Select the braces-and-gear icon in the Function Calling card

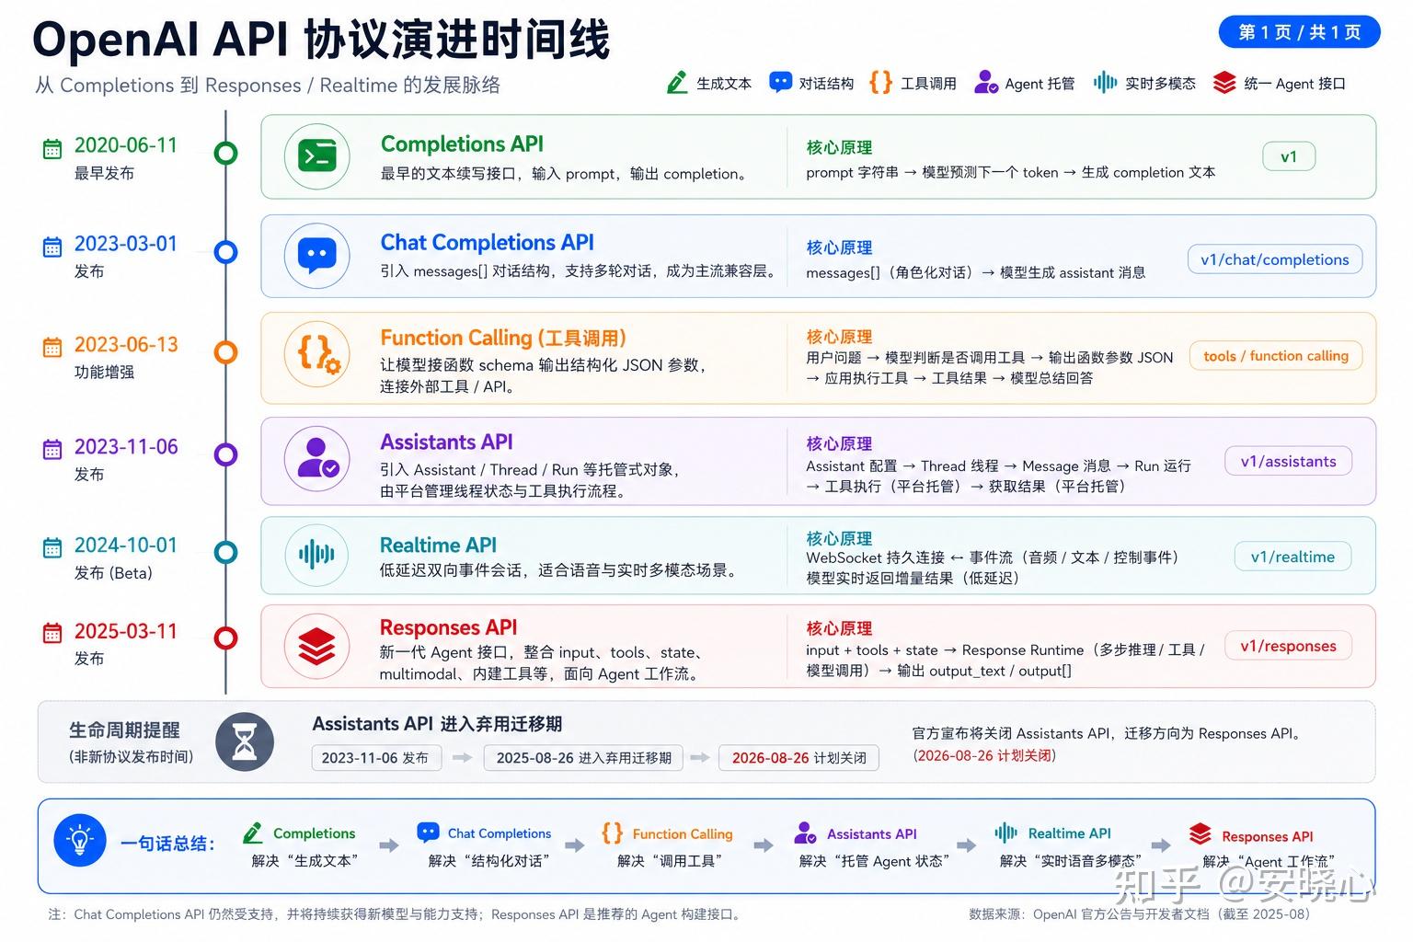click(x=317, y=353)
